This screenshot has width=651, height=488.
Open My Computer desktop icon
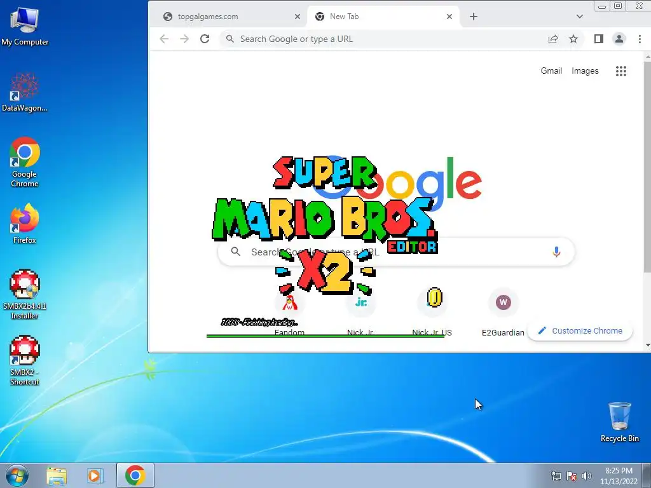25,25
